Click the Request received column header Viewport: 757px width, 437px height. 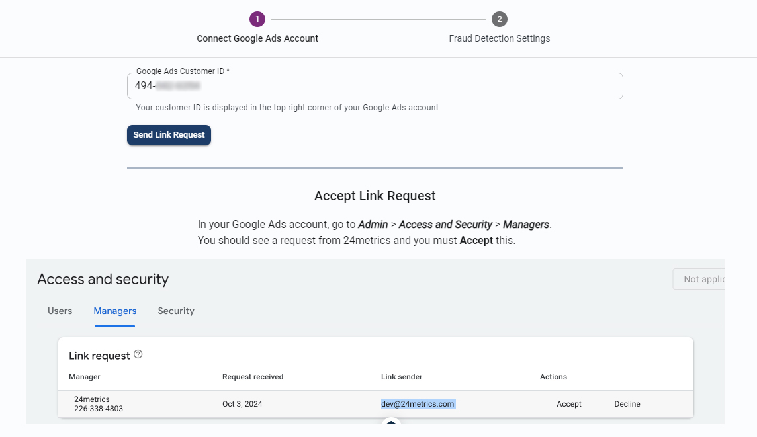tap(253, 377)
